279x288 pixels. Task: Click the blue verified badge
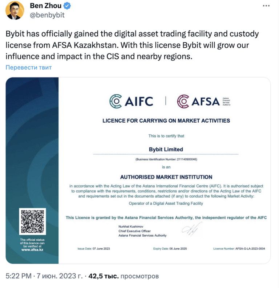(x=67, y=6)
